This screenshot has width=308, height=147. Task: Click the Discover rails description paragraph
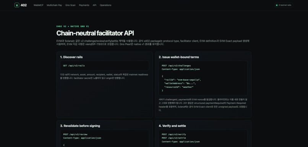click(x=104, y=76)
